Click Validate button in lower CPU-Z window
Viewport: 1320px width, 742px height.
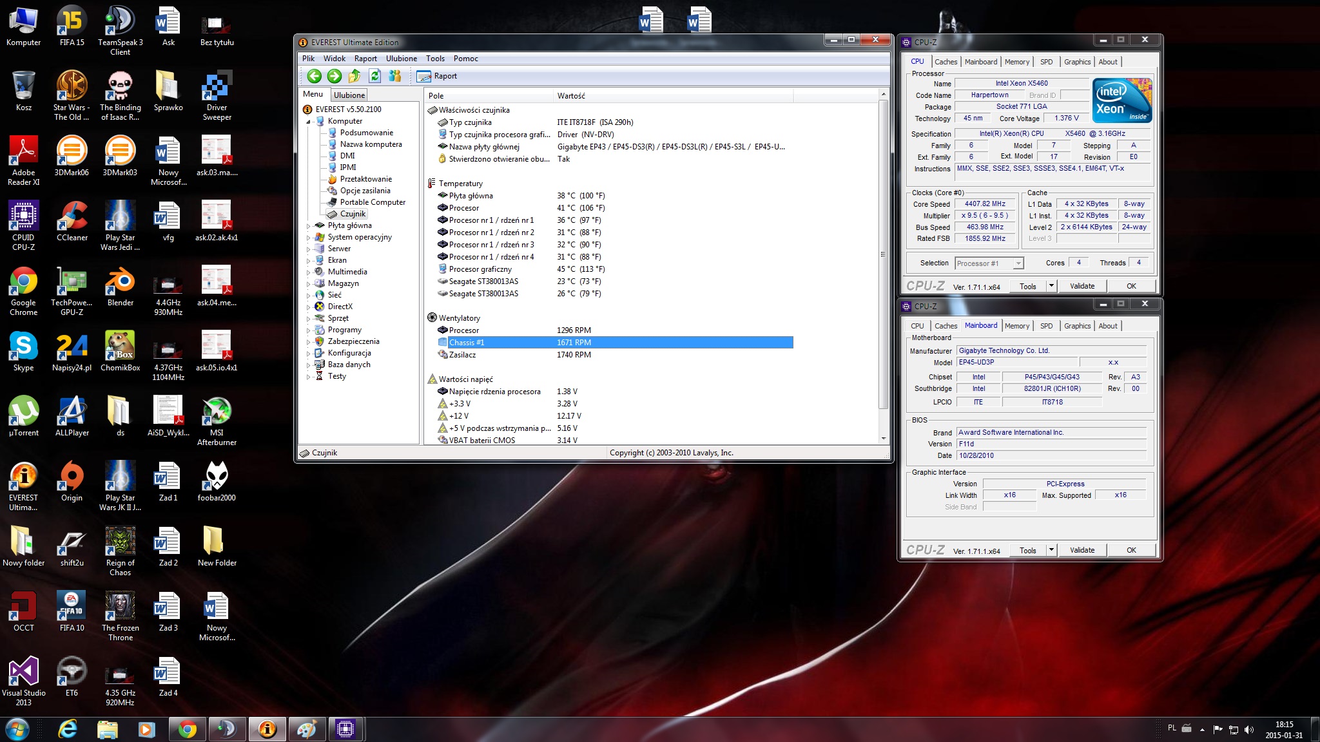point(1082,550)
